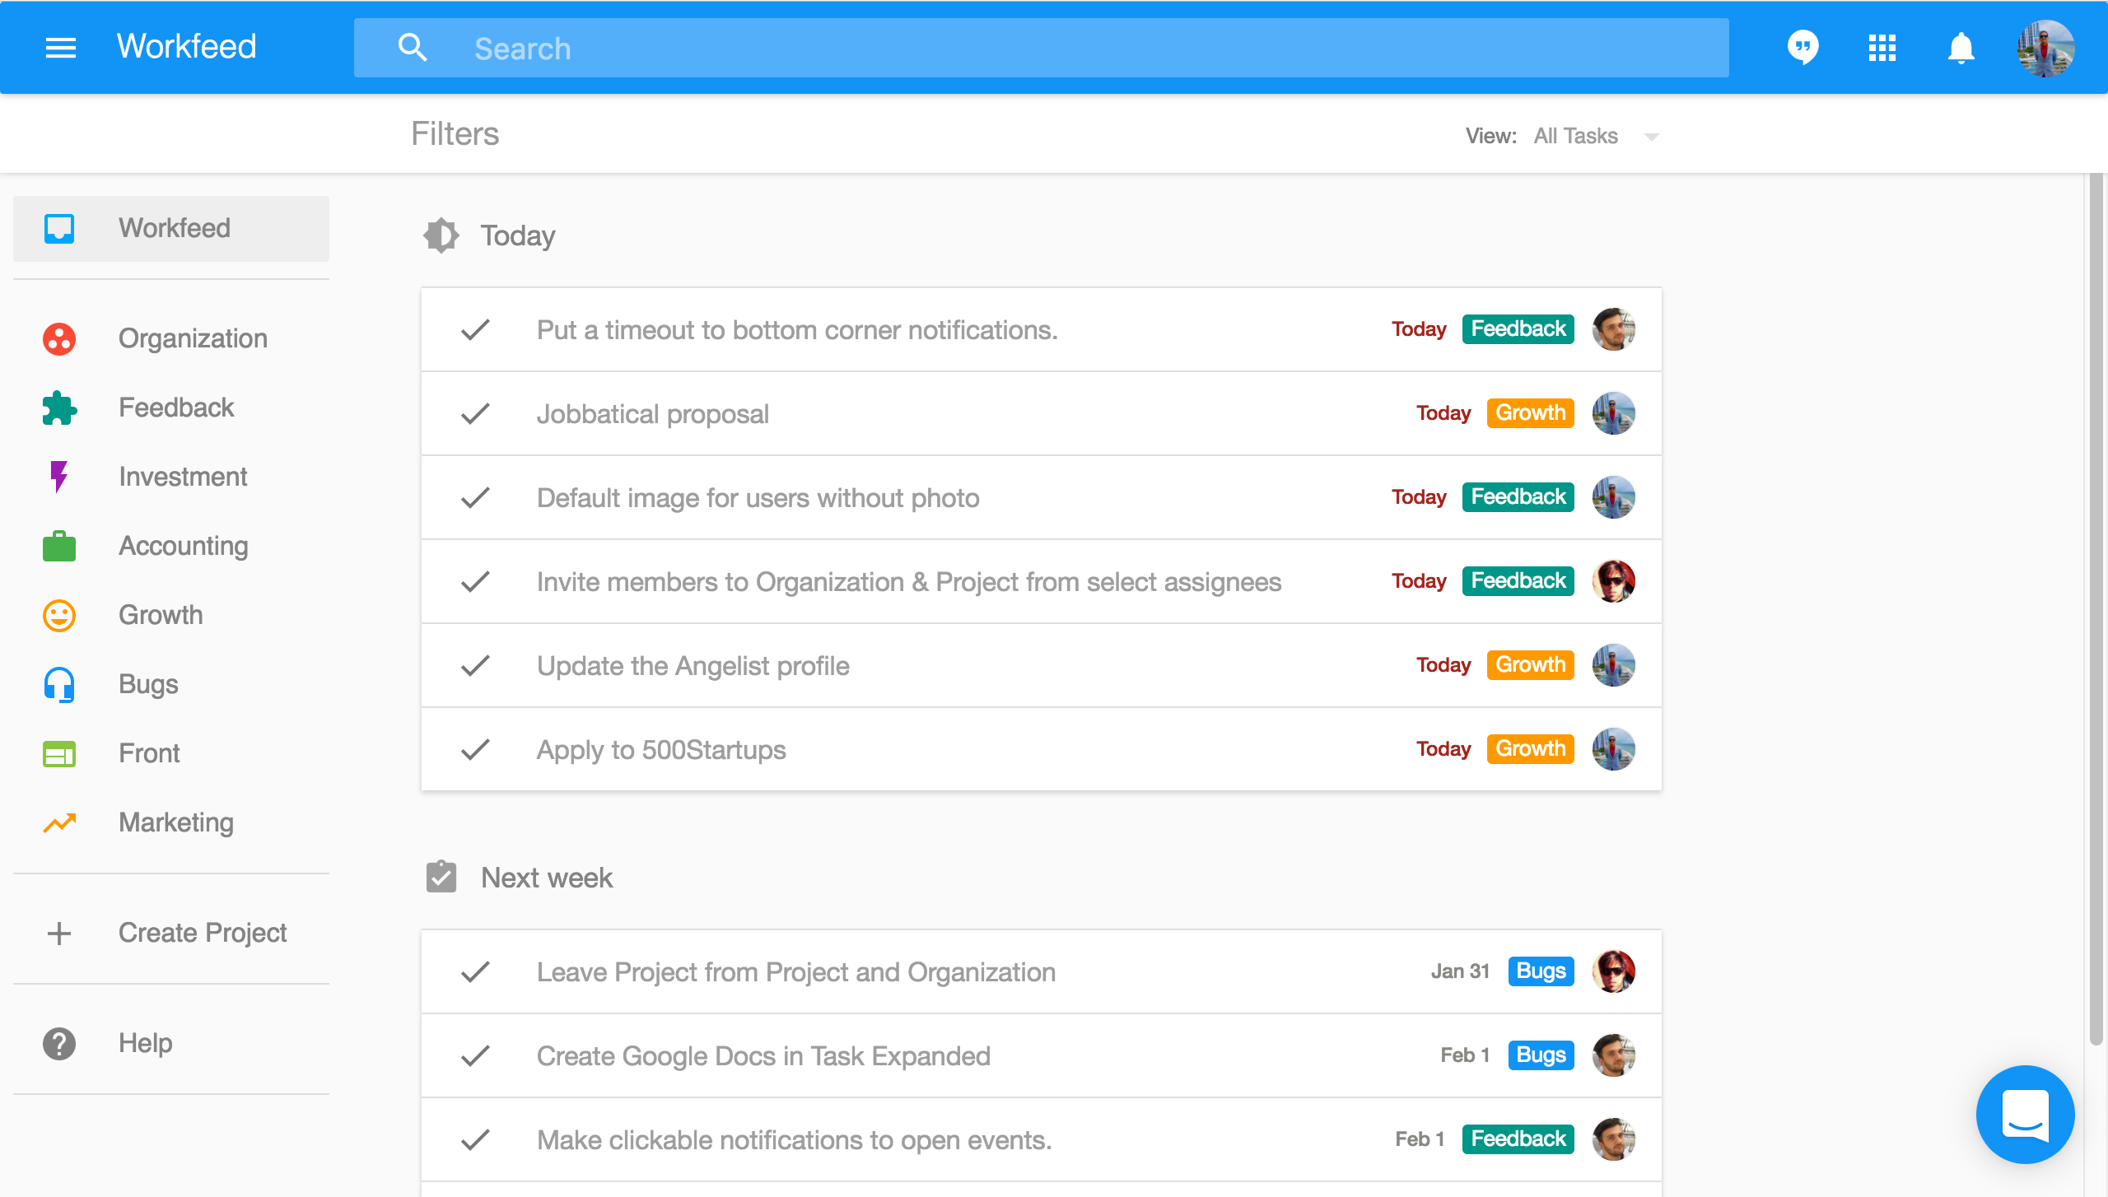Click Create Project
Viewport: 2108px width, 1197px height.
[x=202, y=933]
